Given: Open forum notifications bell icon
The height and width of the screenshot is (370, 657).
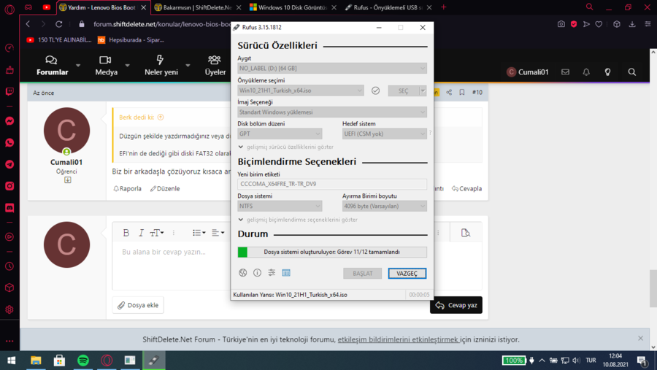Looking at the screenshot, I should (586, 72).
